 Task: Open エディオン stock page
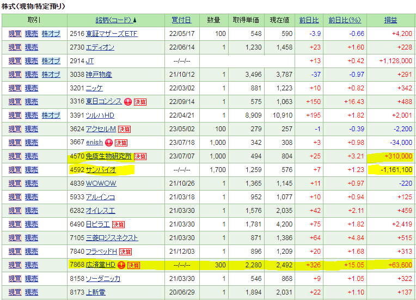coord(100,47)
